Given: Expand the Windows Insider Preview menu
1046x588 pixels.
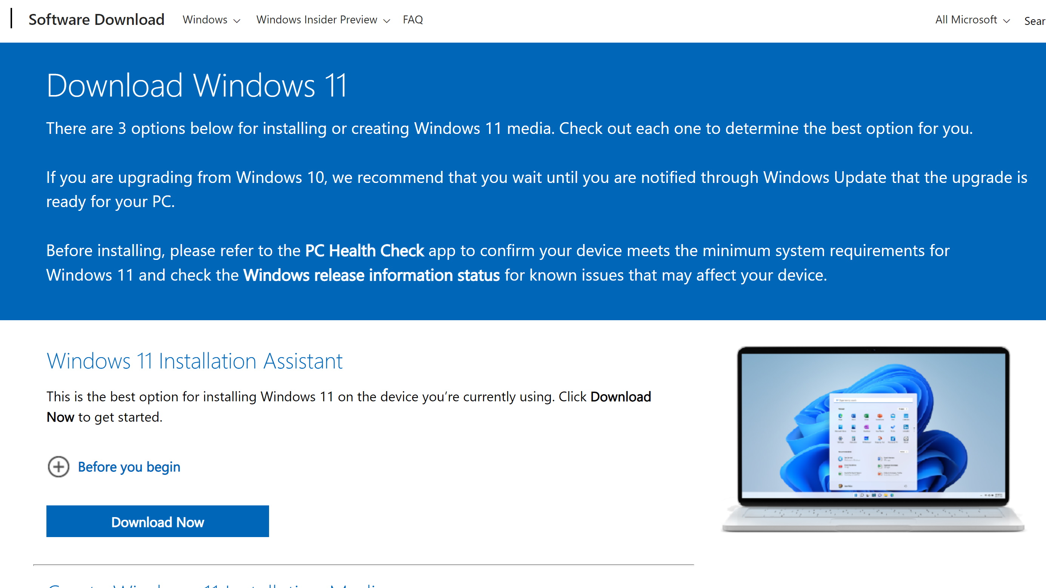Looking at the screenshot, I should tap(323, 20).
